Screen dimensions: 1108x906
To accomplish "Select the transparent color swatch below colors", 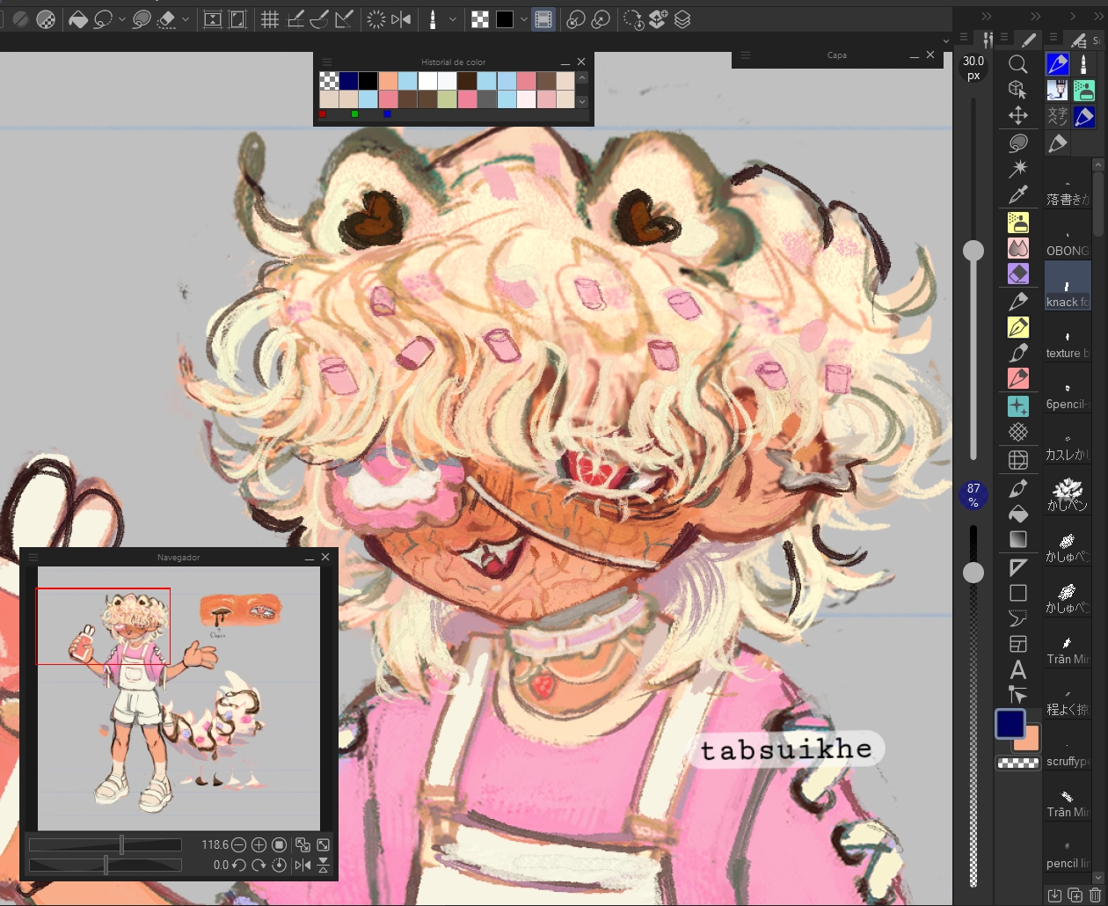I will (x=1017, y=763).
